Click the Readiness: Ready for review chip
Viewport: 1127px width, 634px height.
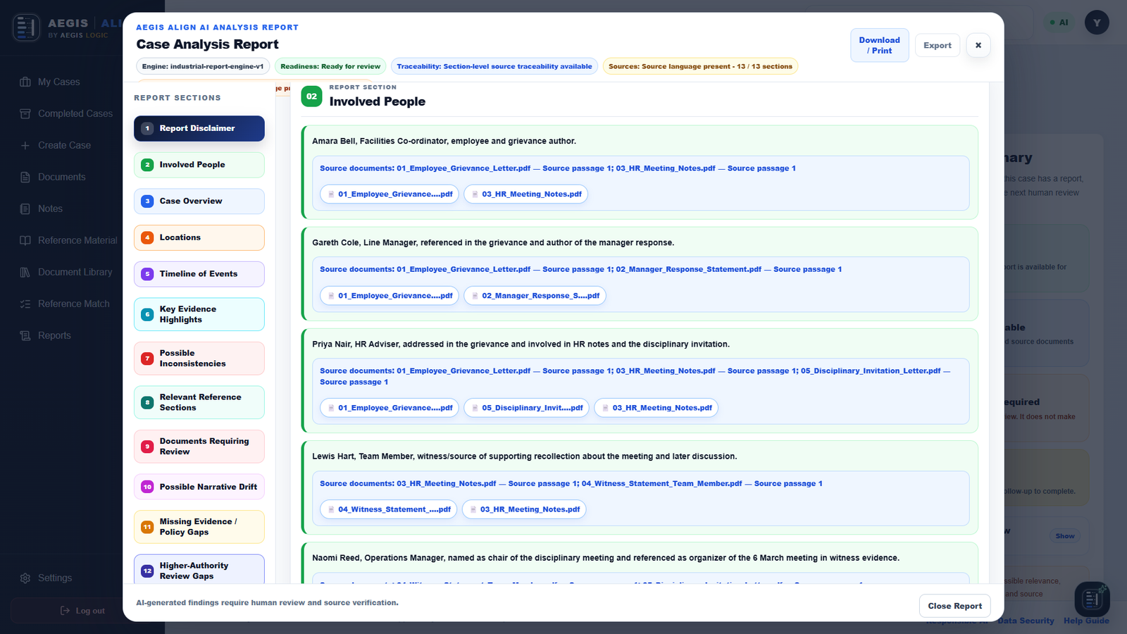(330, 66)
